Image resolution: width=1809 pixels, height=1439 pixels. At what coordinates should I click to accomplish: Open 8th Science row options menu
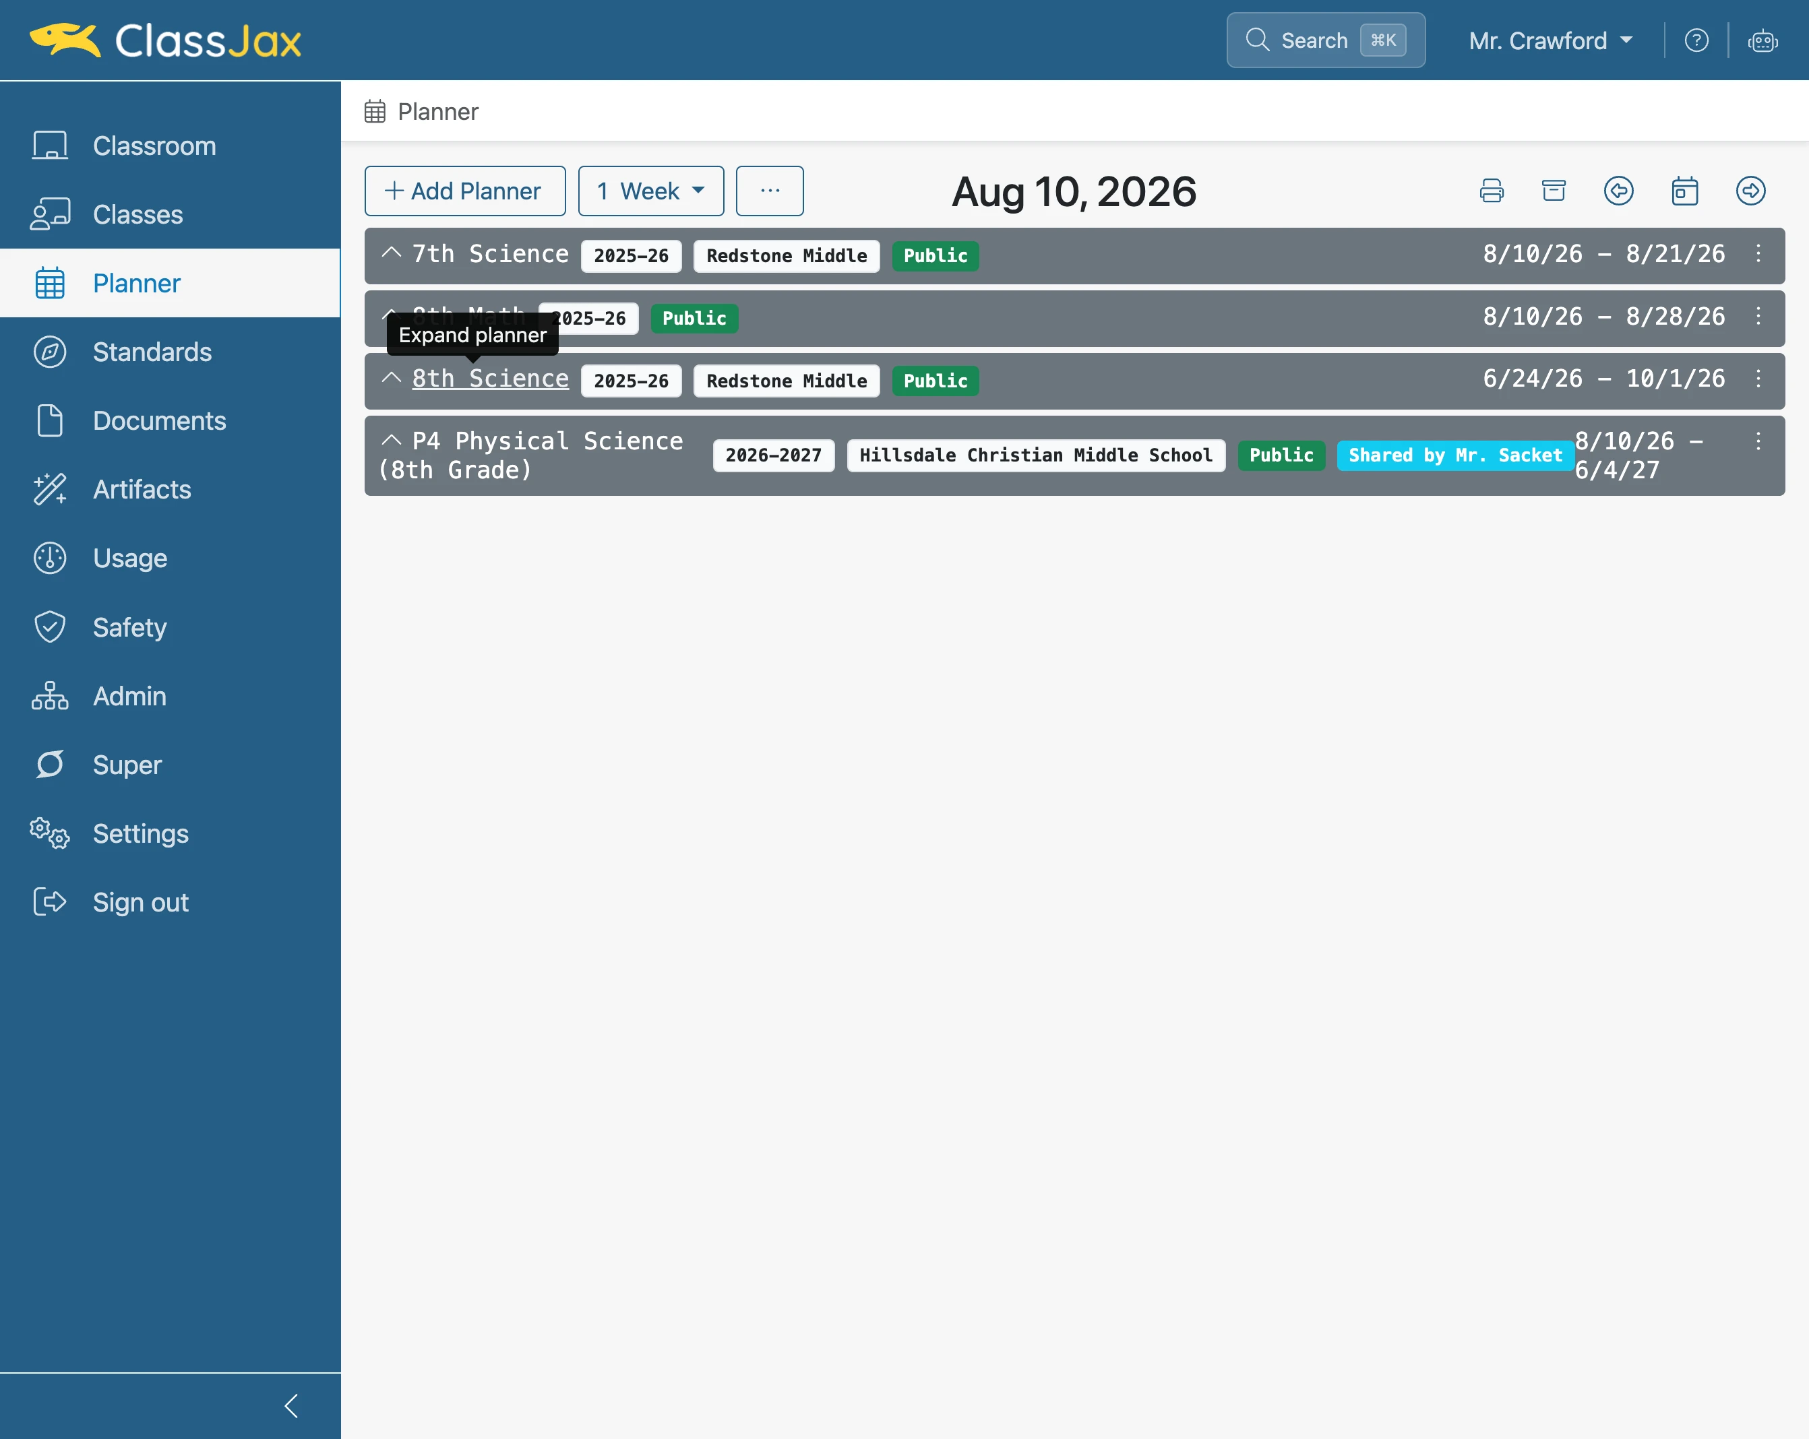[x=1758, y=378]
